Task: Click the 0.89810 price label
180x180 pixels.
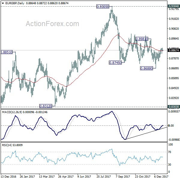Action: click(x=142, y=39)
